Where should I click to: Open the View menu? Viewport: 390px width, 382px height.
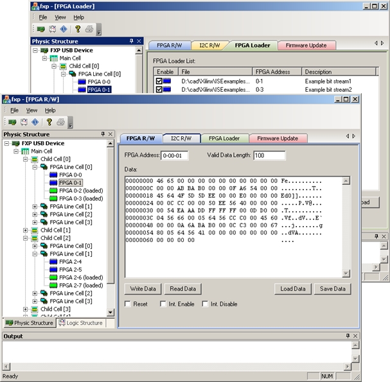click(x=31, y=110)
